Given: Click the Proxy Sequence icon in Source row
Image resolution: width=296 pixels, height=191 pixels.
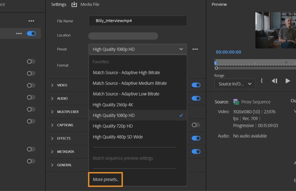Looking at the screenshot, I should 236,102.
